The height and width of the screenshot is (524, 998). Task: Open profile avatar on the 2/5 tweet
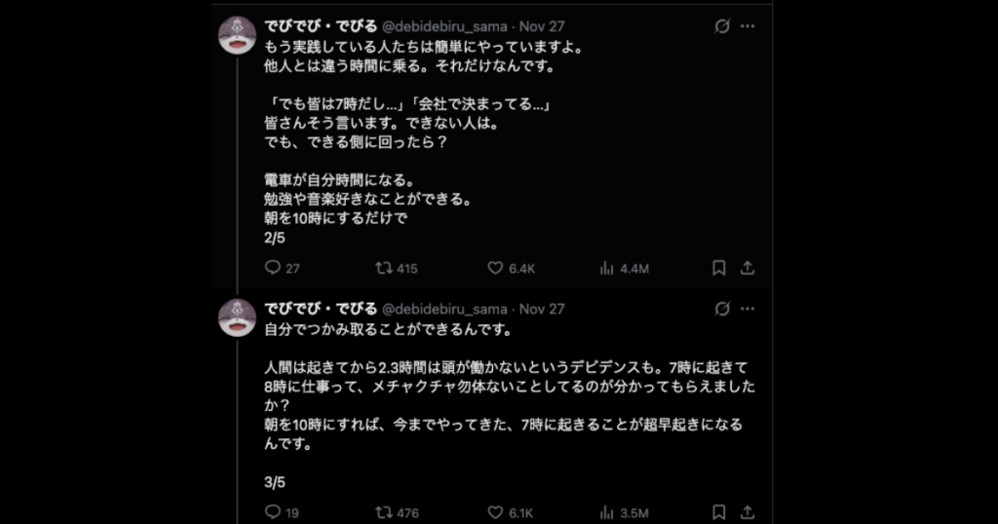(x=237, y=36)
